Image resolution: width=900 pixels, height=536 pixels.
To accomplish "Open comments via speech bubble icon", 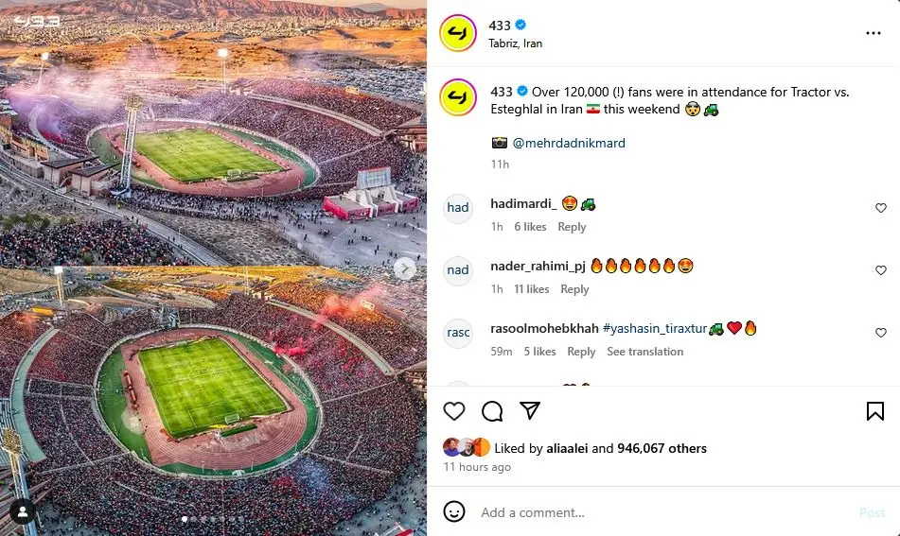I will (x=492, y=411).
